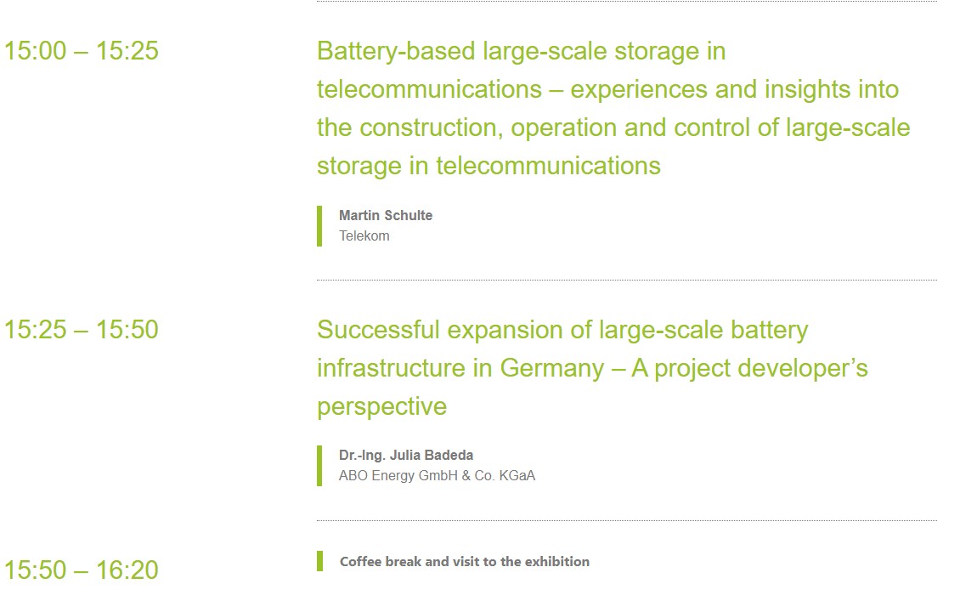The height and width of the screenshot is (601, 977).
Task: Click the 15:50 – 16:20 time slot
Action: pos(81,570)
